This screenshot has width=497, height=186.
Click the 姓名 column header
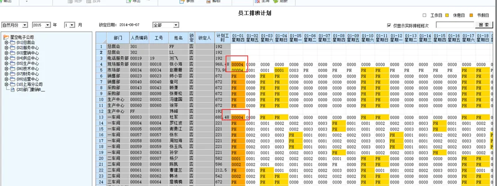coord(179,37)
